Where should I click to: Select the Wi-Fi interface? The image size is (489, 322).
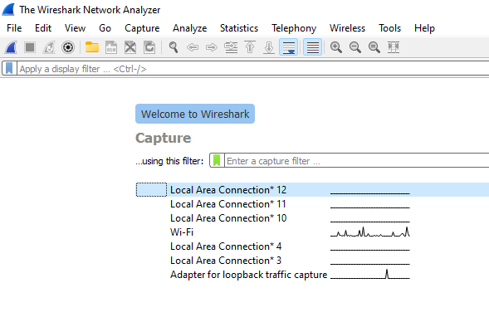pyautogui.click(x=312, y=232)
